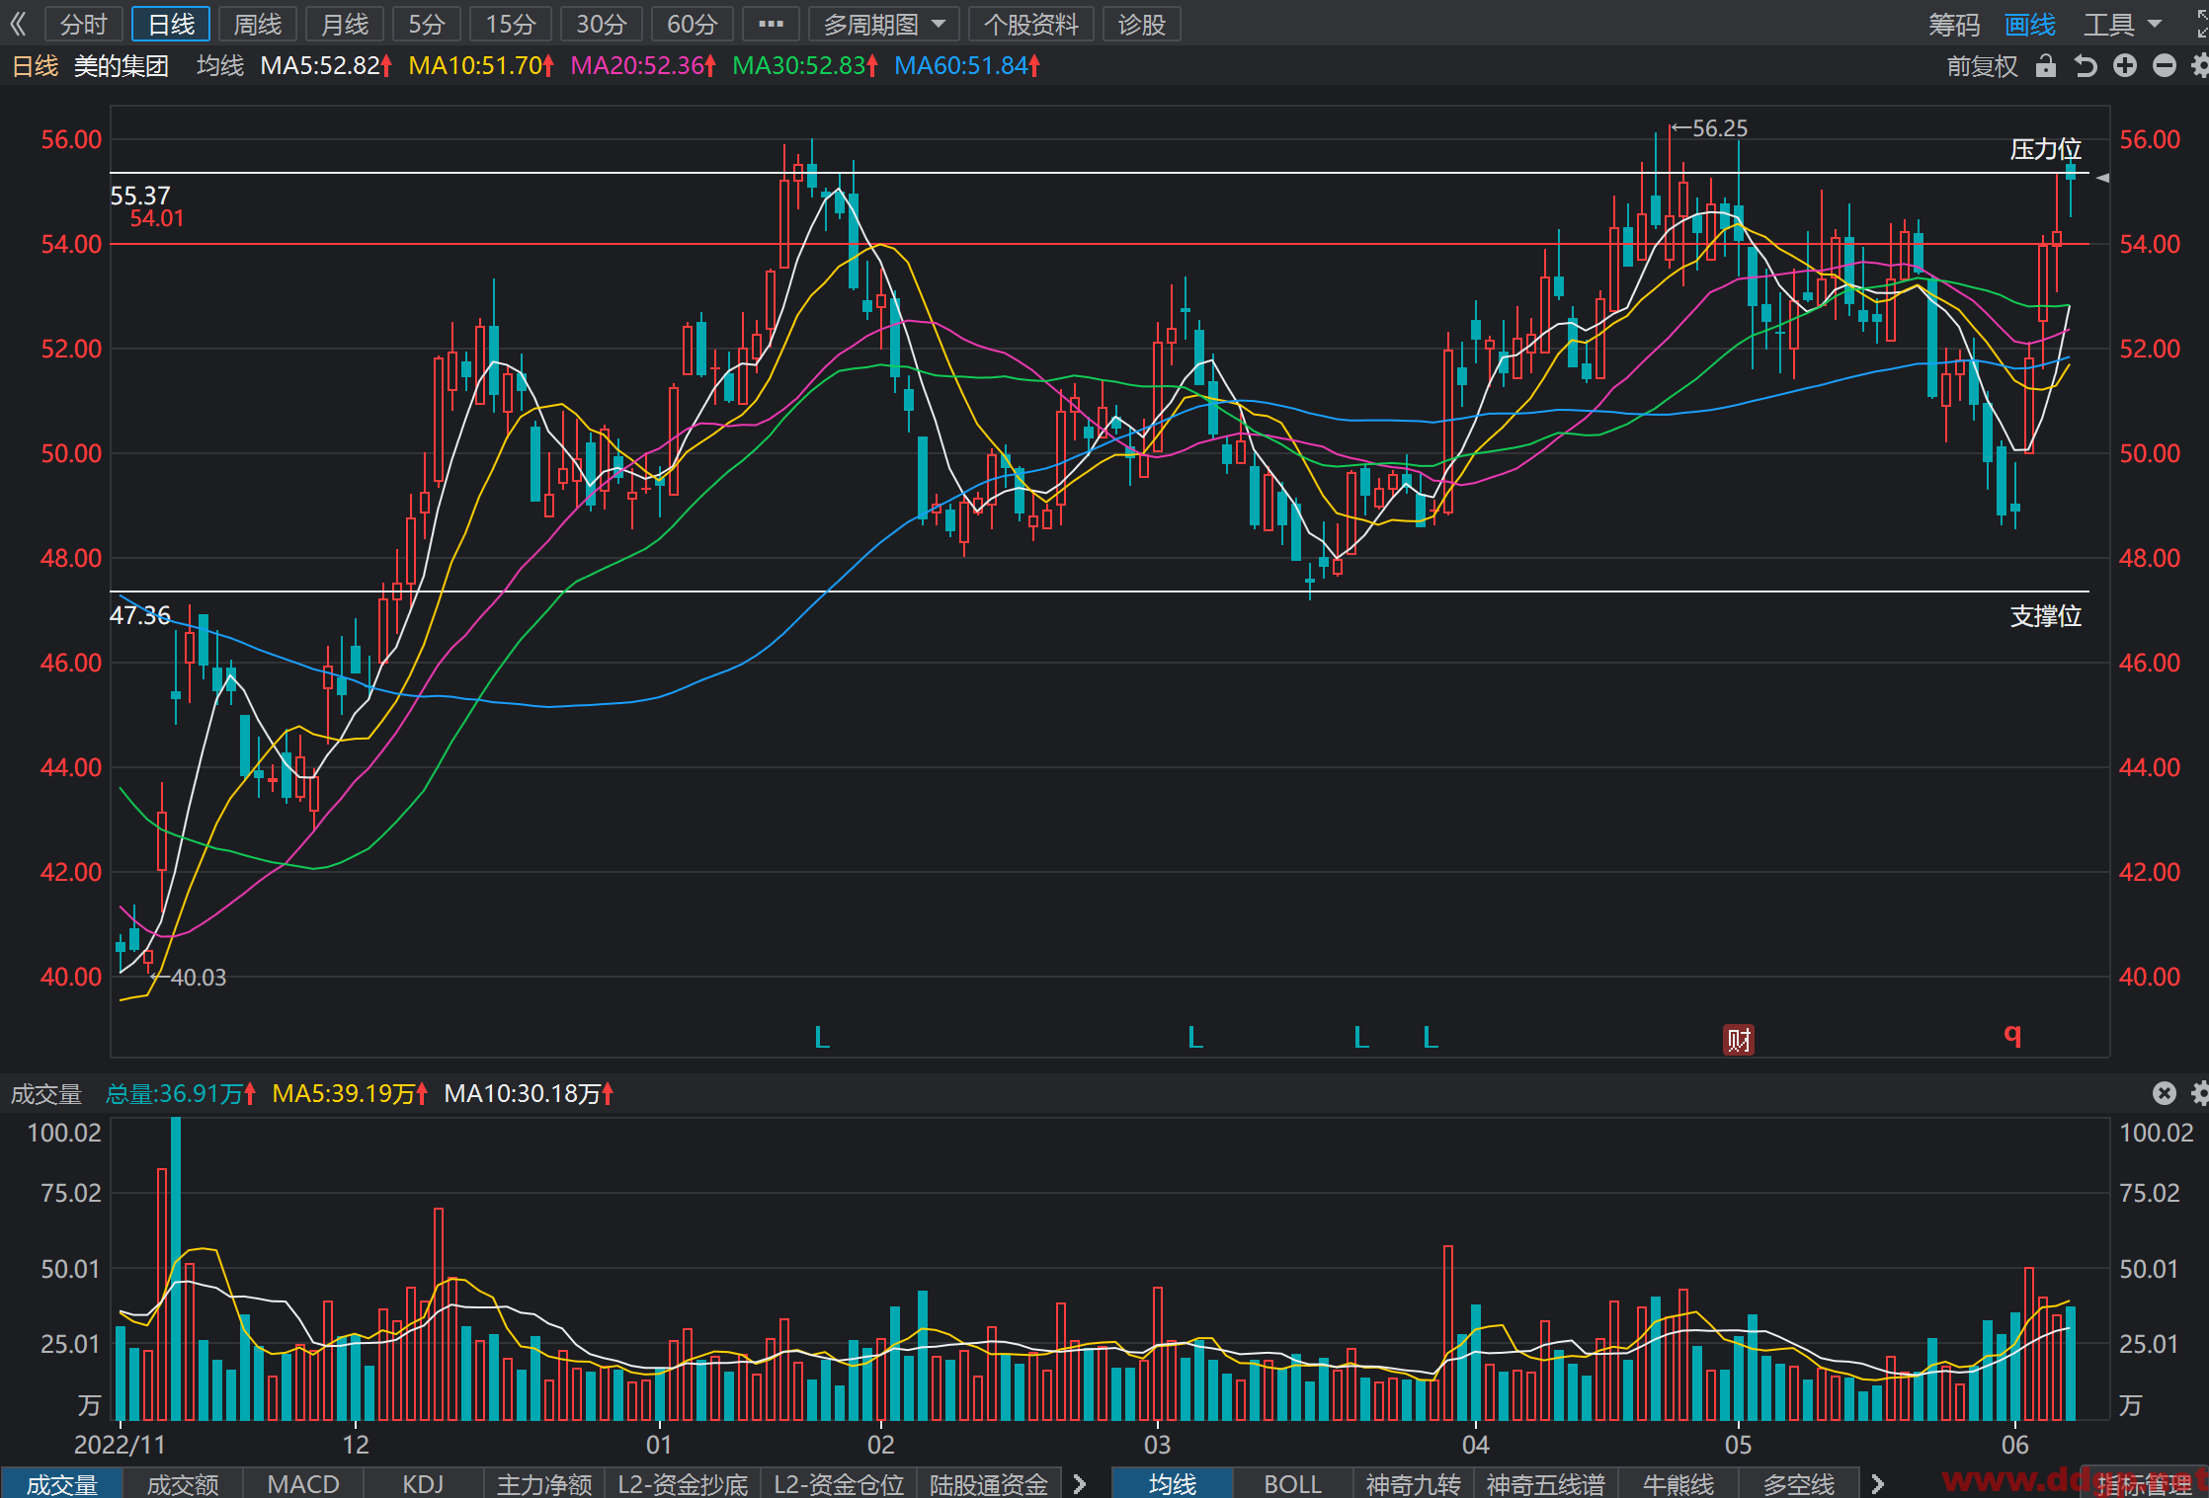2209x1498 pixels.
Task: Switch to the 5分 period
Action: coord(427,24)
